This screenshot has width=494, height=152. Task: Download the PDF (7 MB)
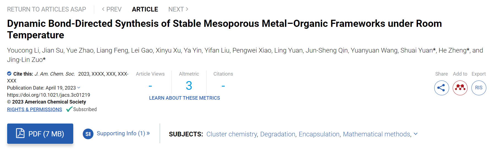pyautogui.click(x=40, y=134)
